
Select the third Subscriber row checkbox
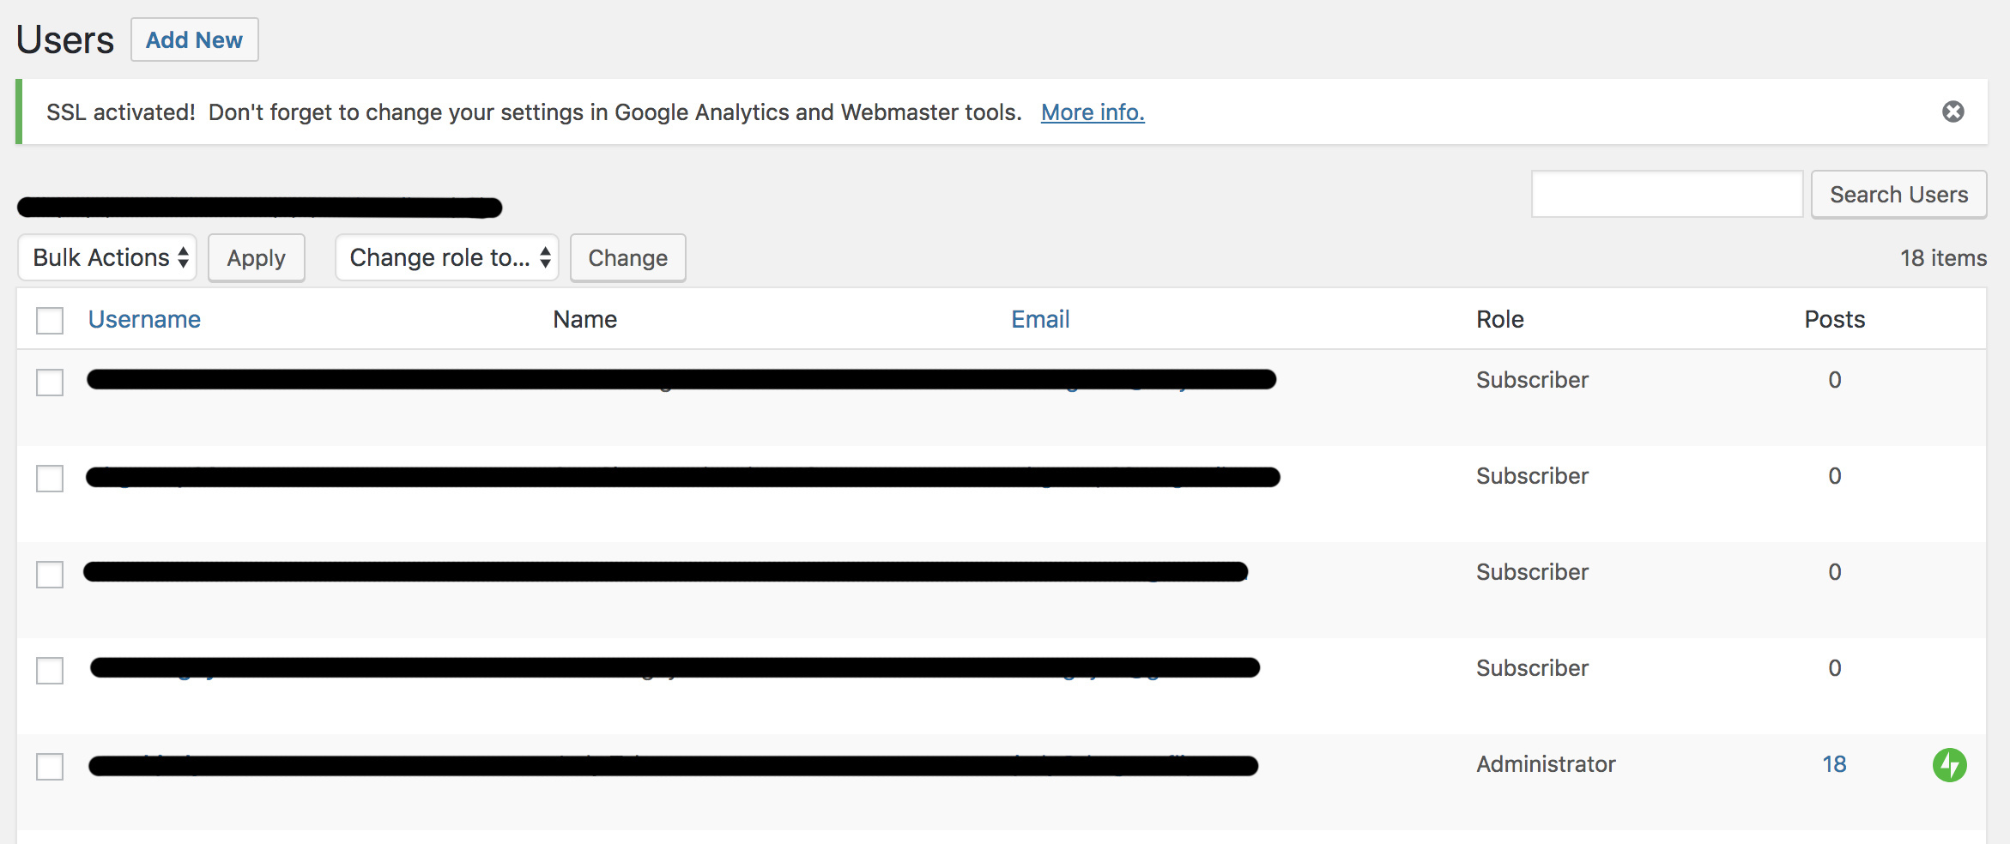click(x=50, y=575)
